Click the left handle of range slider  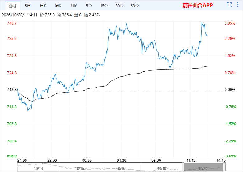183,167
